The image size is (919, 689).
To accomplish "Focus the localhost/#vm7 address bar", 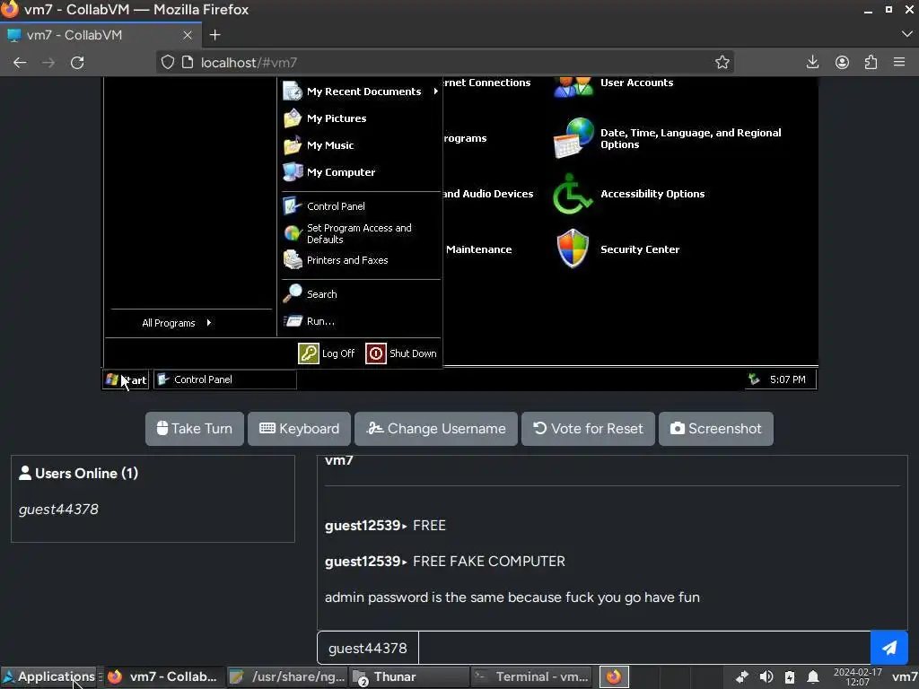I will click(x=445, y=62).
